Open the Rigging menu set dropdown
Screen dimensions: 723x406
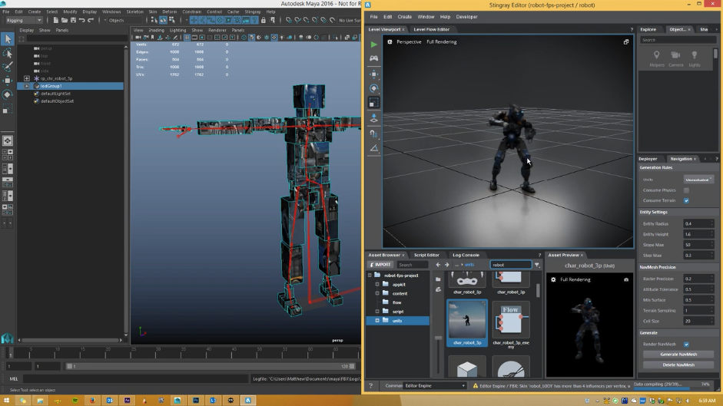24,21
